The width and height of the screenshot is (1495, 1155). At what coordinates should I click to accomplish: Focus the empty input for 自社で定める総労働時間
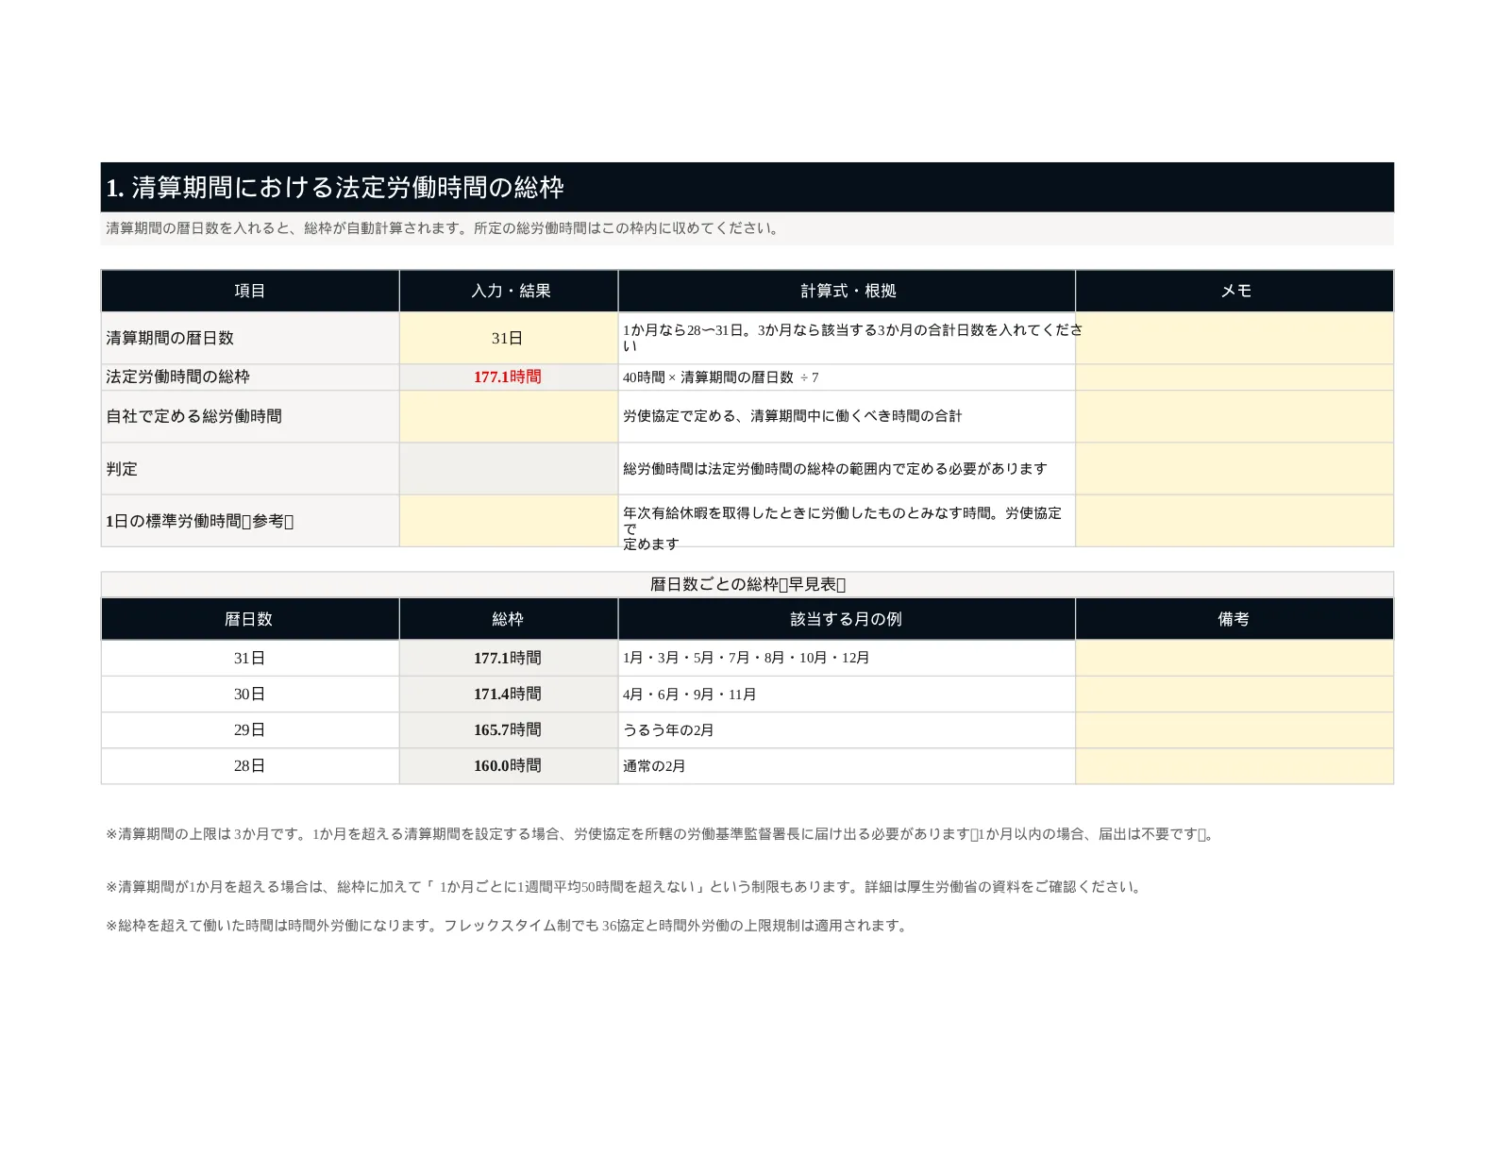(x=509, y=416)
